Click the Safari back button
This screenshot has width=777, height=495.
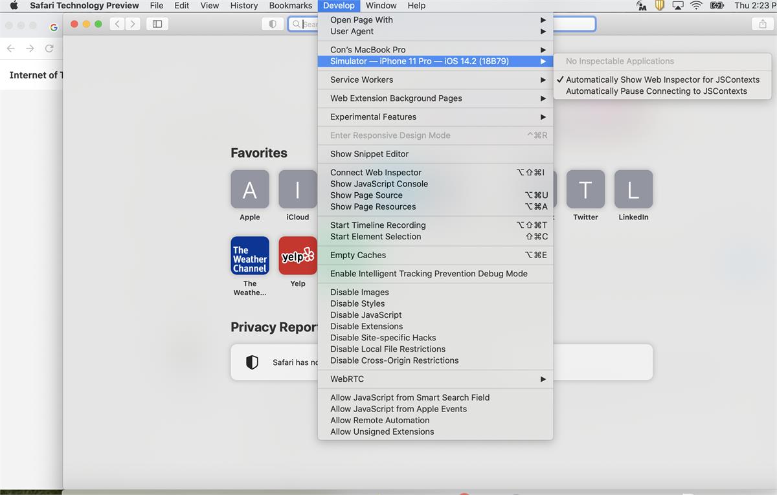coord(117,24)
